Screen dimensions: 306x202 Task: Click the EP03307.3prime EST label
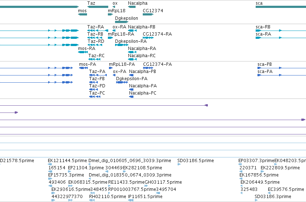256,161
